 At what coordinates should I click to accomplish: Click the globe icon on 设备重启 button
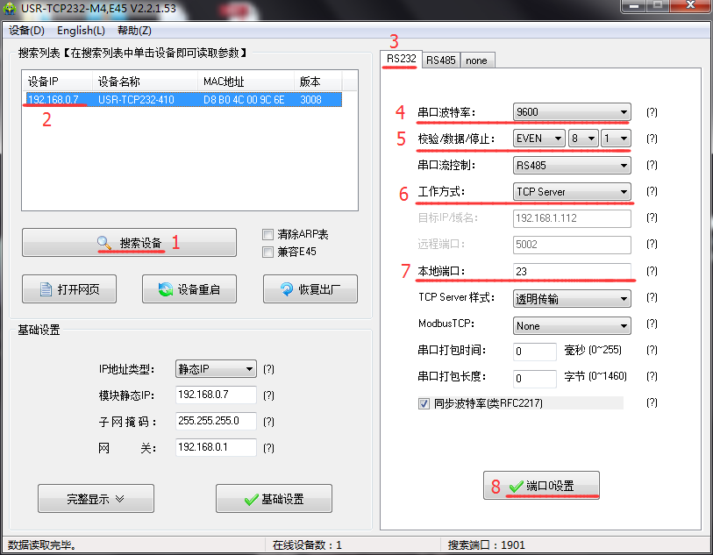(165, 289)
